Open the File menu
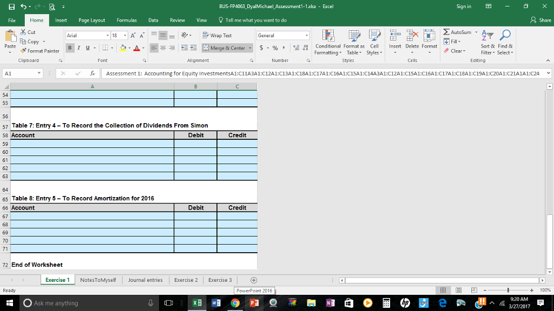 [12, 20]
